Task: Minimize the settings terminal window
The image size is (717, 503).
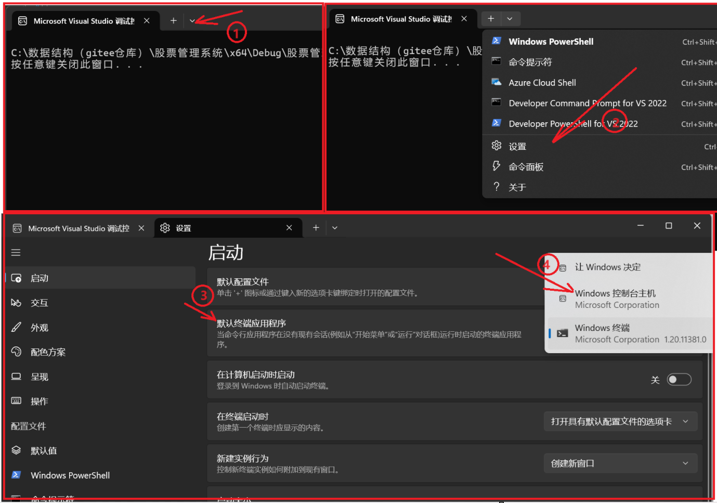Action: pyautogui.click(x=641, y=226)
